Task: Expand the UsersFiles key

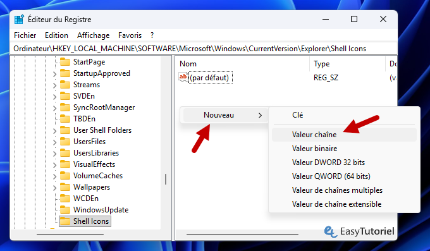Action: [x=54, y=142]
